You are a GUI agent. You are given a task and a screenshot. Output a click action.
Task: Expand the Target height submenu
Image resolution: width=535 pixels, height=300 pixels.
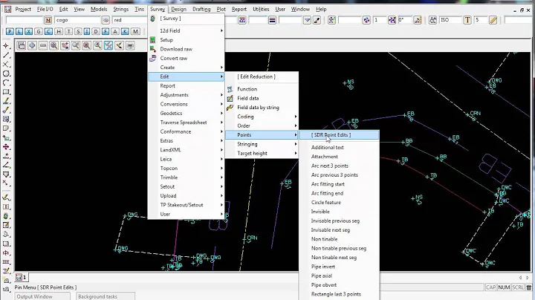point(262,154)
